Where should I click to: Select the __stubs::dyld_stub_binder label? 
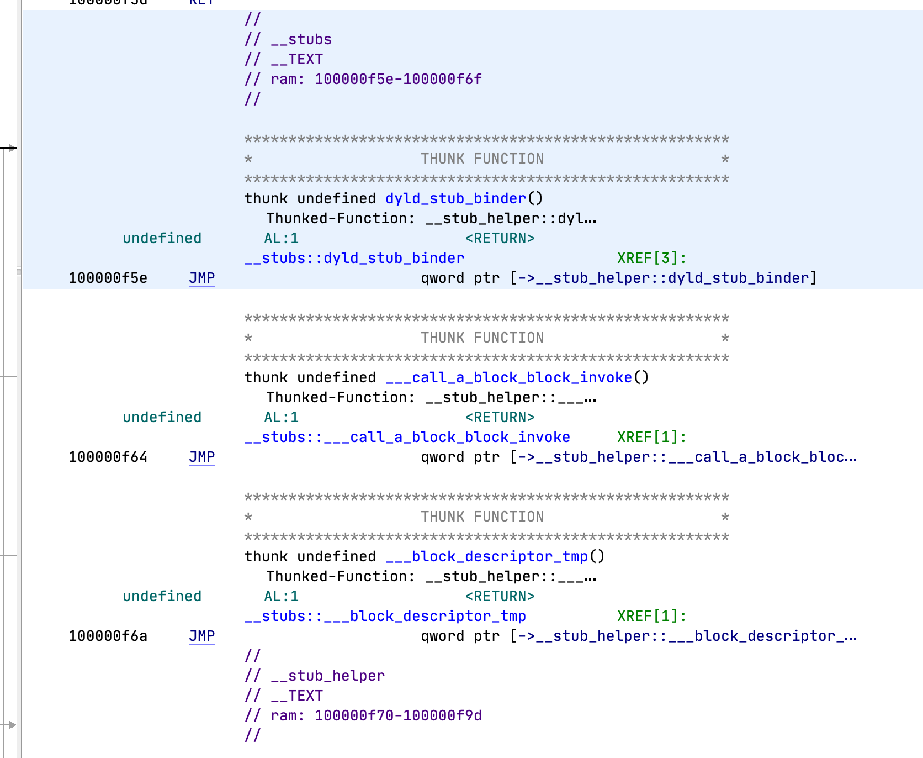tap(354, 258)
